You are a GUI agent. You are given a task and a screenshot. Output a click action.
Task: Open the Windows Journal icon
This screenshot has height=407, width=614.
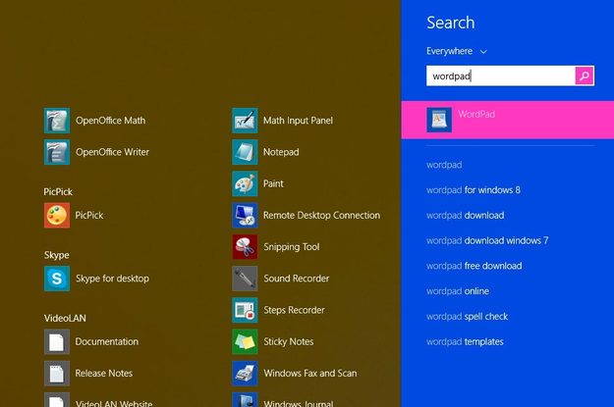point(245,399)
